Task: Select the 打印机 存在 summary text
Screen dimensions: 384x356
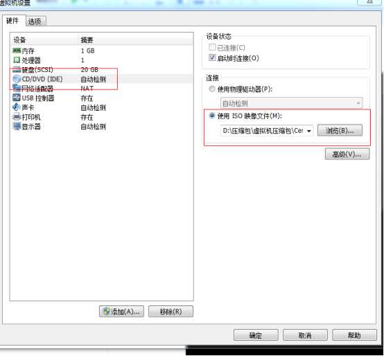Action: 87,117
